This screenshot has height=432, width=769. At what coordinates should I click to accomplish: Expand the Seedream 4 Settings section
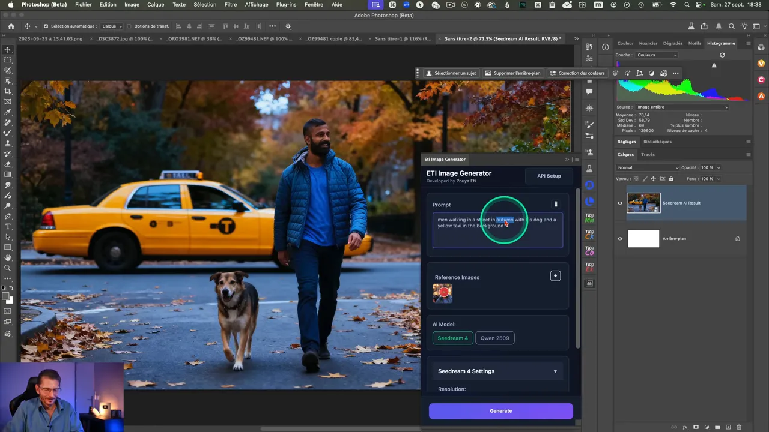[x=555, y=371]
